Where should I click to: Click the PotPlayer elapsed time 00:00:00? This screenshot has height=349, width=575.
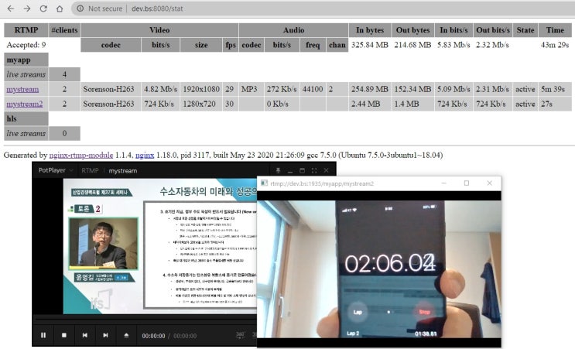click(154, 336)
